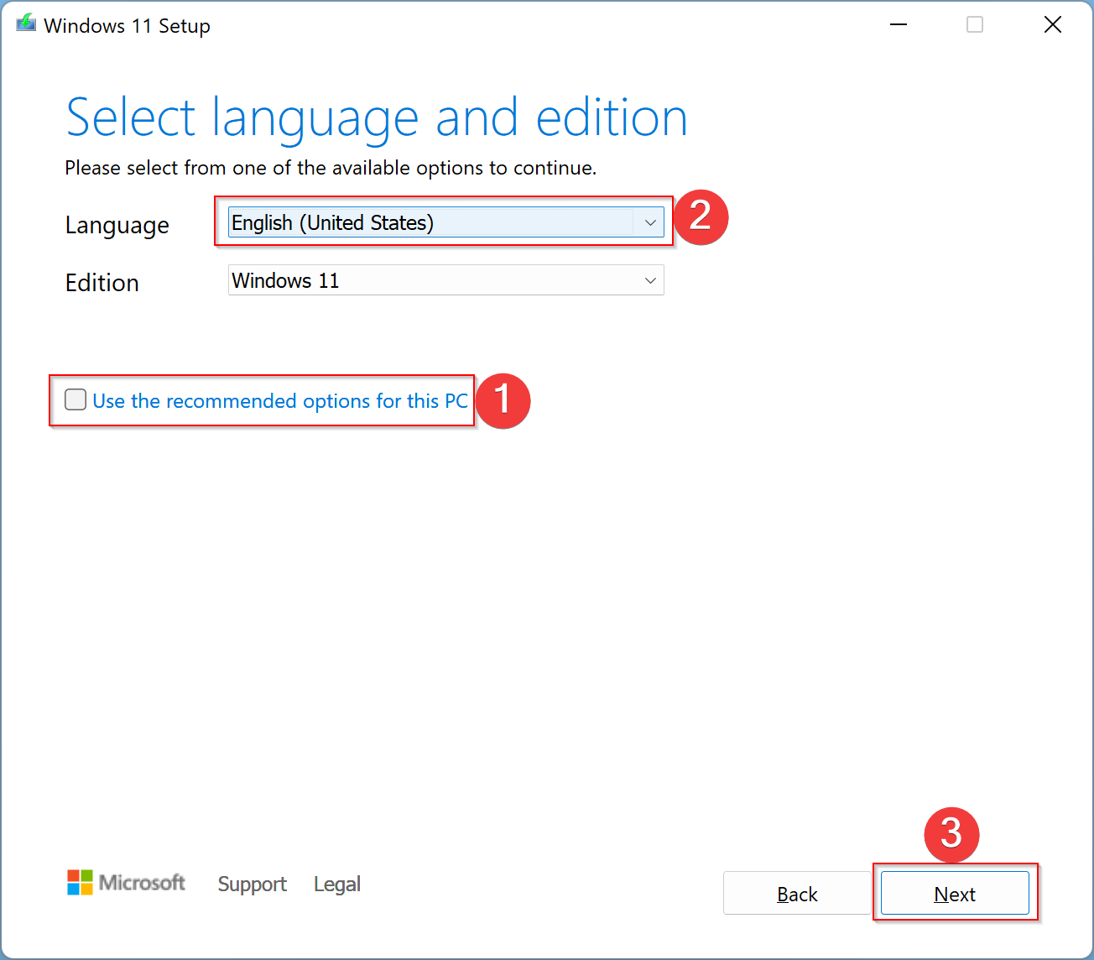Click the 'Windows 11 Setup' window title text
Image resolution: width=1094 pixels, height=960 pixels.
[x=127, y=26]
